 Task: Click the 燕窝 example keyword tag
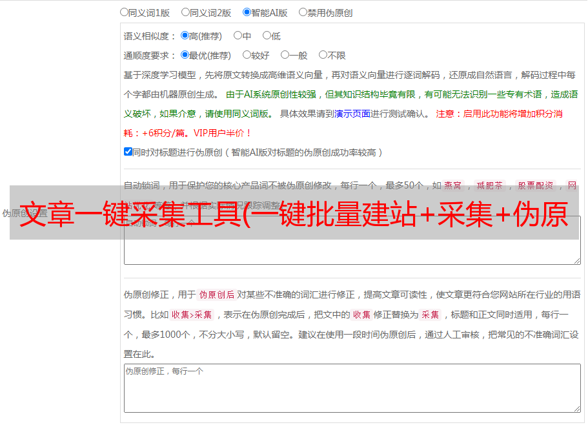coord(453,185)
